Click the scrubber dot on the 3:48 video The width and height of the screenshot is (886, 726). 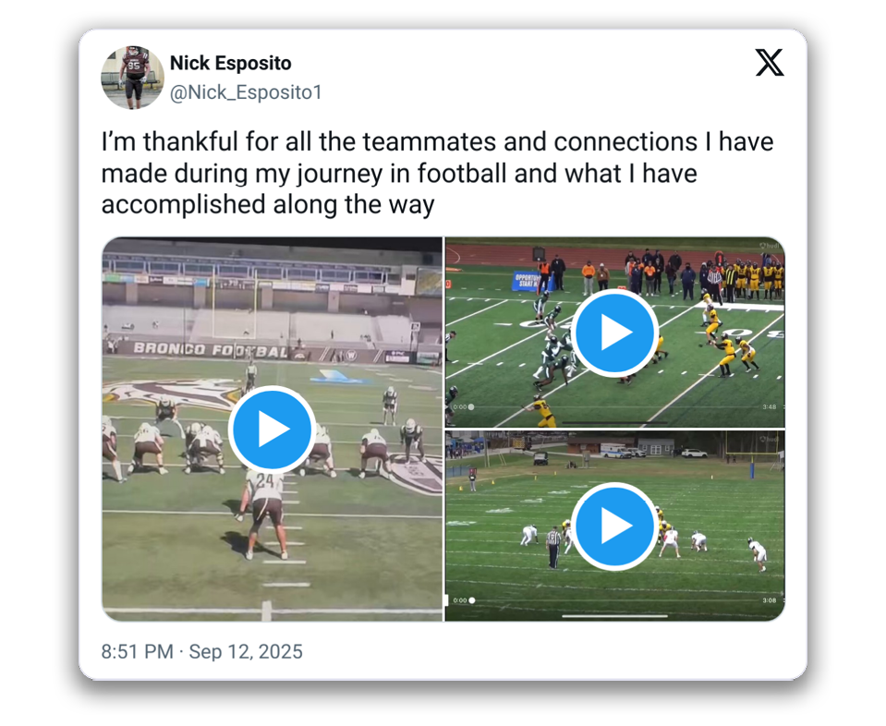(471, 406)
